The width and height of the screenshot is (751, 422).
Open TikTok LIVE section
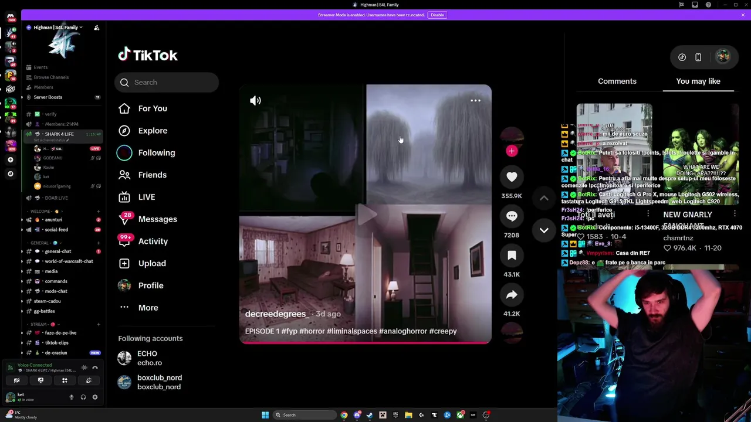147,197
